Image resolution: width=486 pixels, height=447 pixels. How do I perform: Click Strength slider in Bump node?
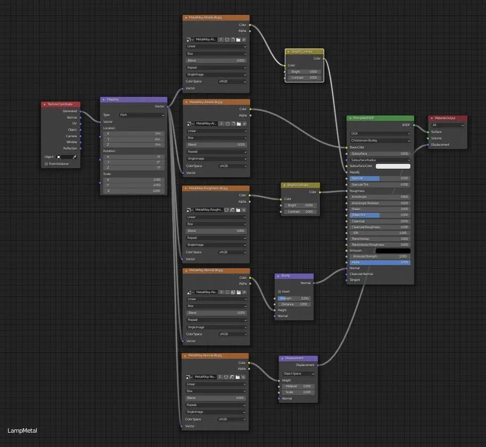(x=294, y=299)
